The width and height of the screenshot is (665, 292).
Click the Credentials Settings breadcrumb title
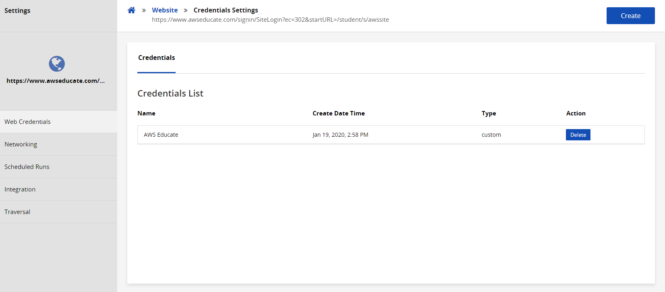[226, 10]
